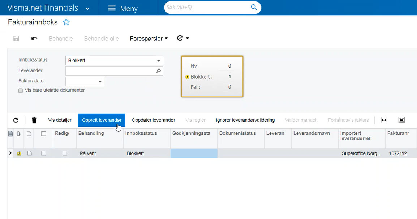Image resolution: width=417 pixels, height=219 pixels.
Task: Sort by Dokumentstatus column header
Action: (241, 138)
